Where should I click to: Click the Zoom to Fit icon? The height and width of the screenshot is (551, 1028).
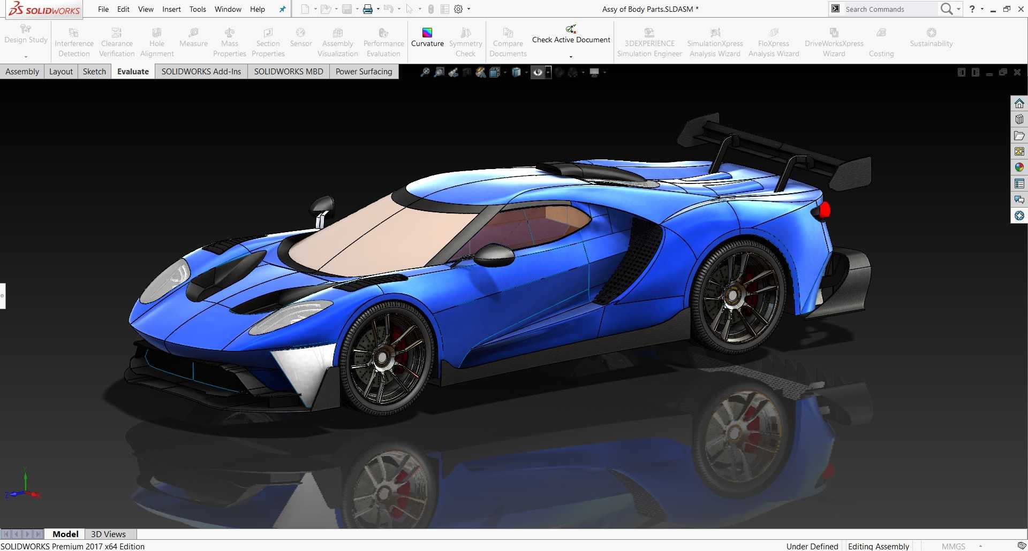[x=425, y=72]
